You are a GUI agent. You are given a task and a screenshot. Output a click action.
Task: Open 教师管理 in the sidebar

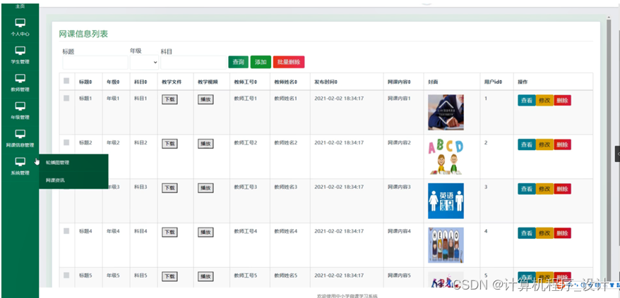tap(20, 83)
